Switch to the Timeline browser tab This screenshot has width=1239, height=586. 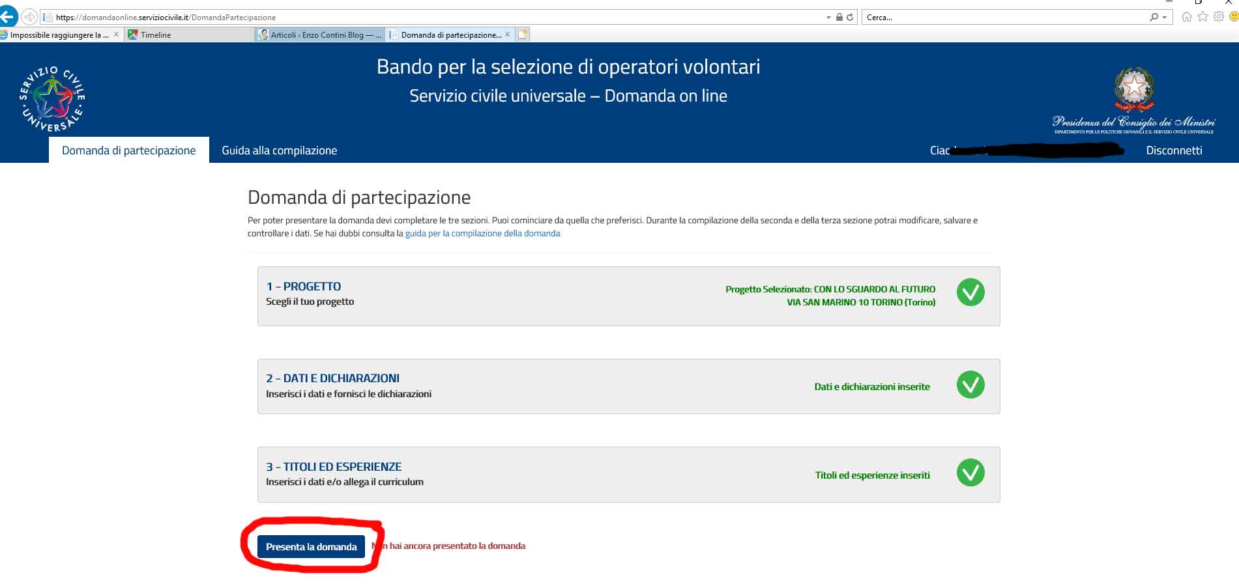coord(156,35)
